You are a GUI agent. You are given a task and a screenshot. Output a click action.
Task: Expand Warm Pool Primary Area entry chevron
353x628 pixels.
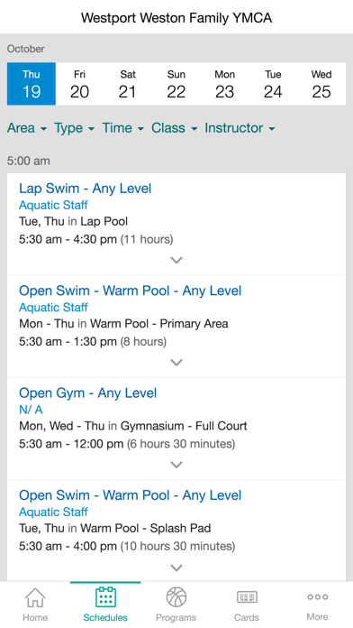[176, 363]
